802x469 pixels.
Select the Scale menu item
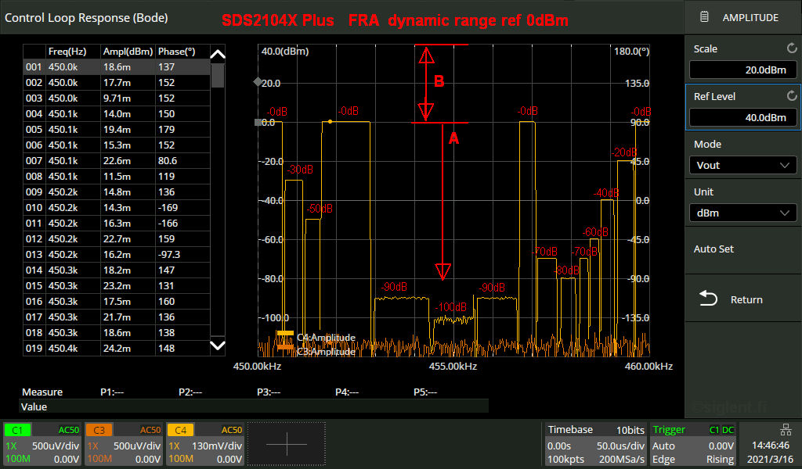(742, 59)
